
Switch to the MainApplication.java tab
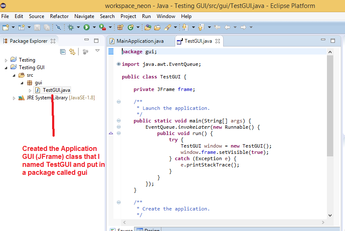[x=140, y=41]
